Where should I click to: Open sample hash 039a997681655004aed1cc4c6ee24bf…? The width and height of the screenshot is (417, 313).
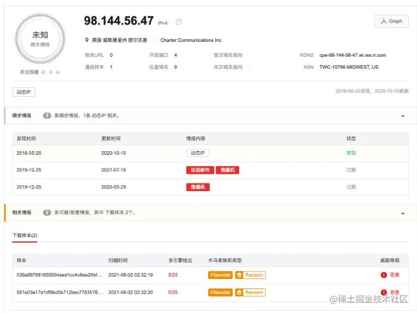[x=59, y=275]
